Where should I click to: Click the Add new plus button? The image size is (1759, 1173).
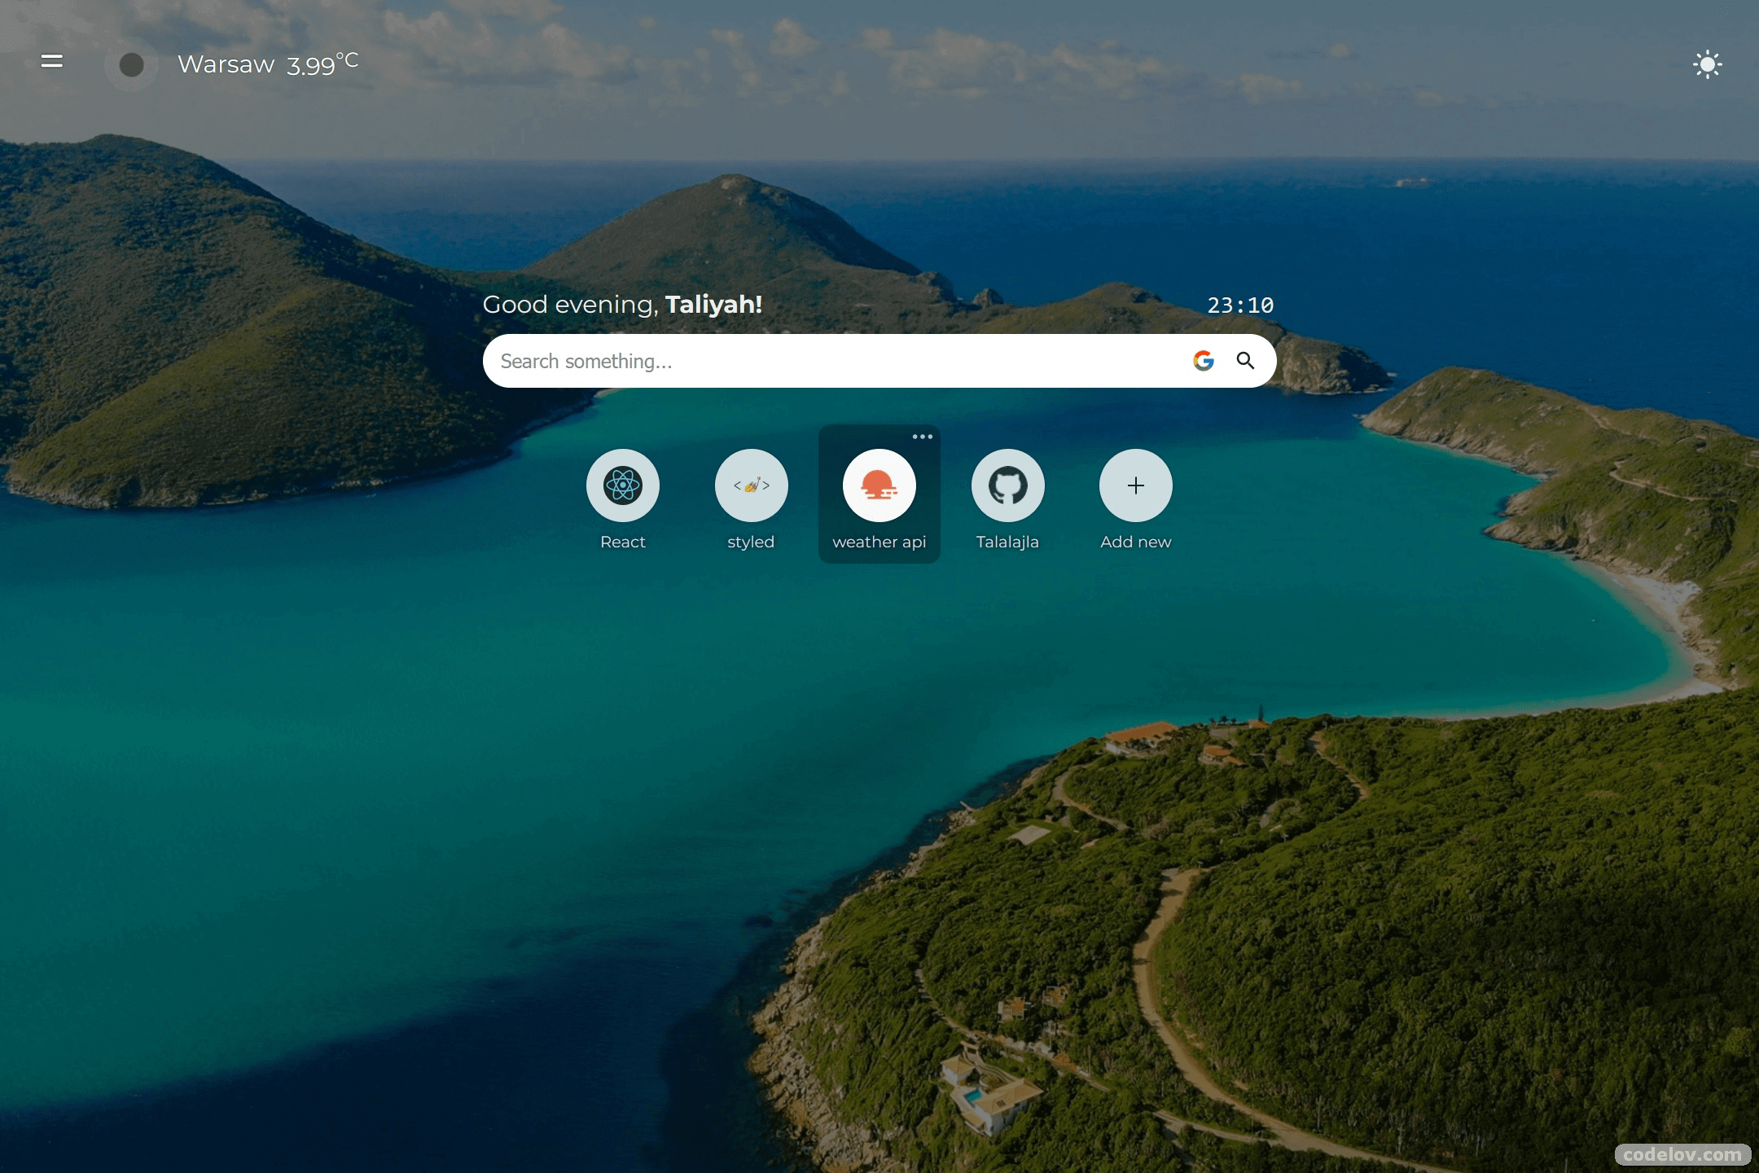click(x=1135, y=485)
